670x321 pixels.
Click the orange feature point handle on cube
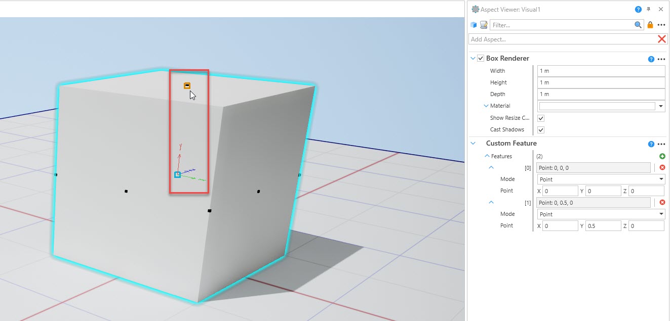point(187,86)
